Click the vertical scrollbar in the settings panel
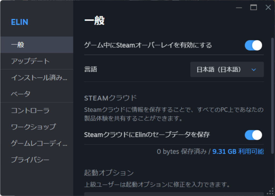 click(272, 94)
